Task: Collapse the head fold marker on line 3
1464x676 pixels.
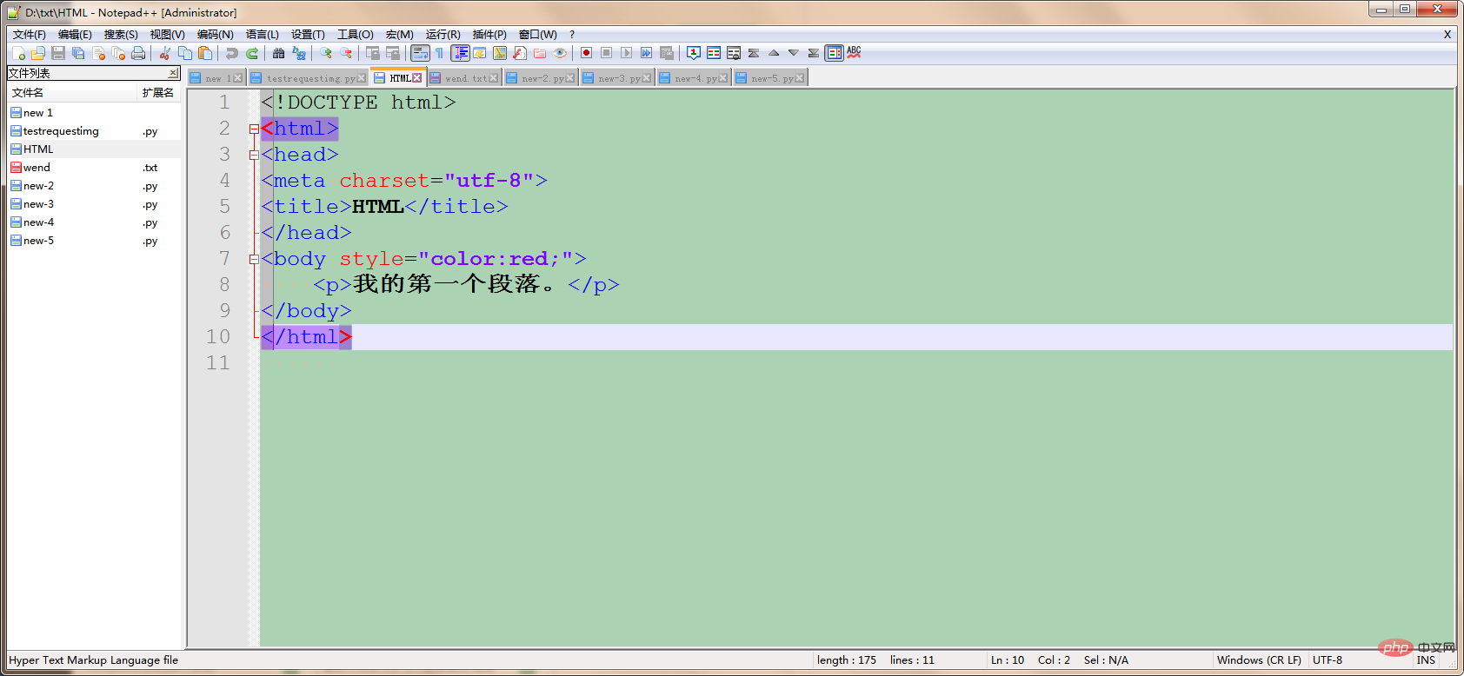Action: [254, 155]
